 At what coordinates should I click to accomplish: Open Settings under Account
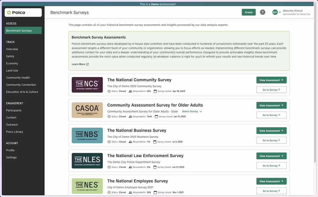point(11,158)
